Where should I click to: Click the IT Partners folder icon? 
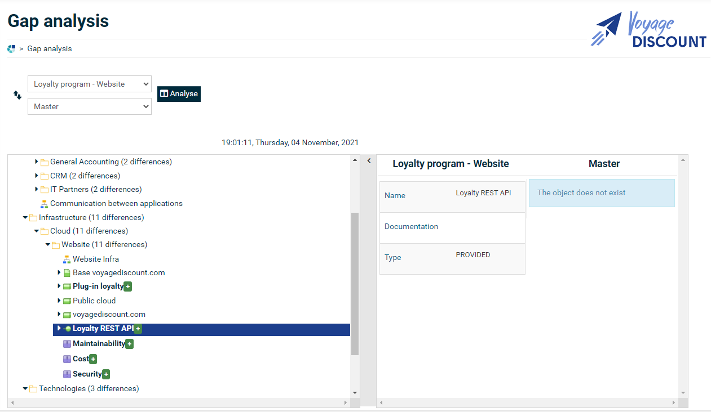[x=44, y=190]
